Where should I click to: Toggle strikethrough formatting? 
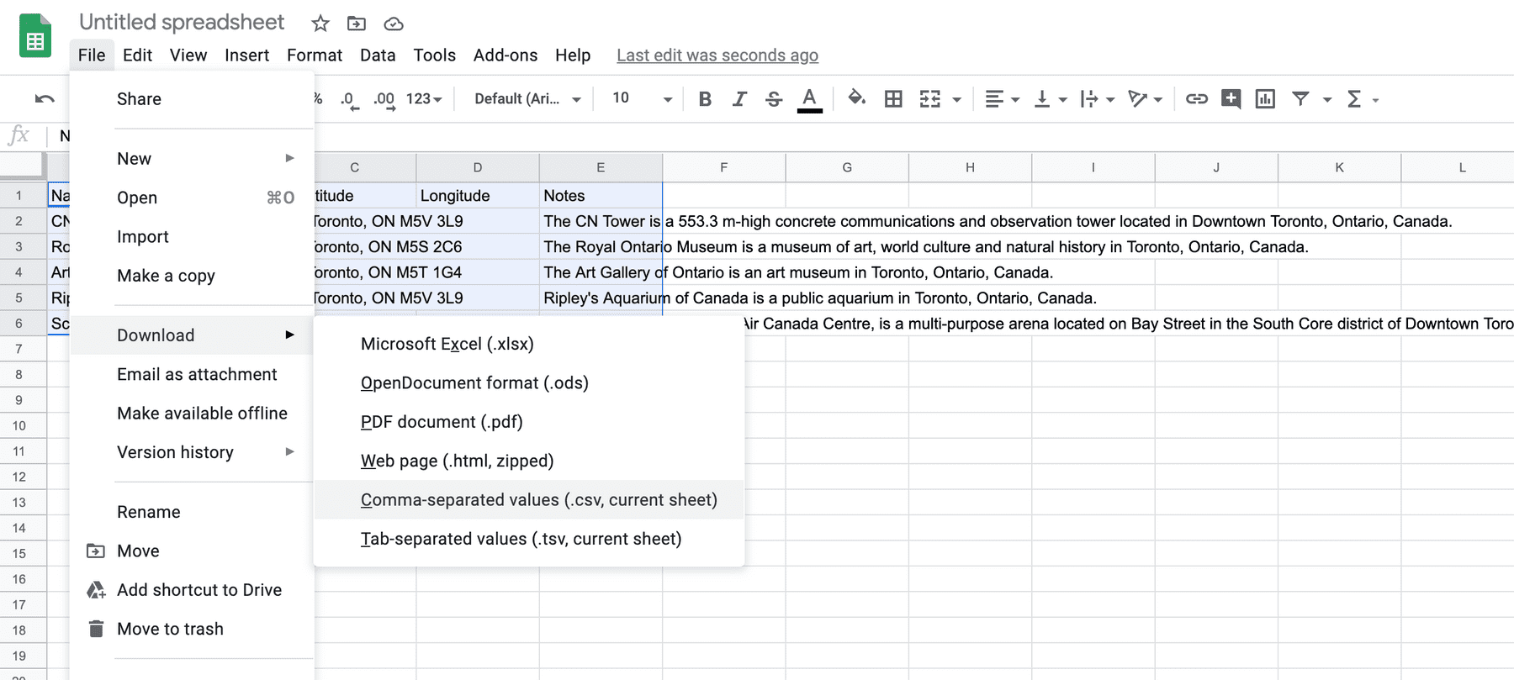pyautogui.click(x=774, y=99)
